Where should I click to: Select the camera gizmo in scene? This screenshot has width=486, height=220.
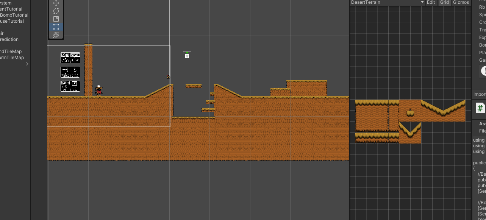(187, 55)
